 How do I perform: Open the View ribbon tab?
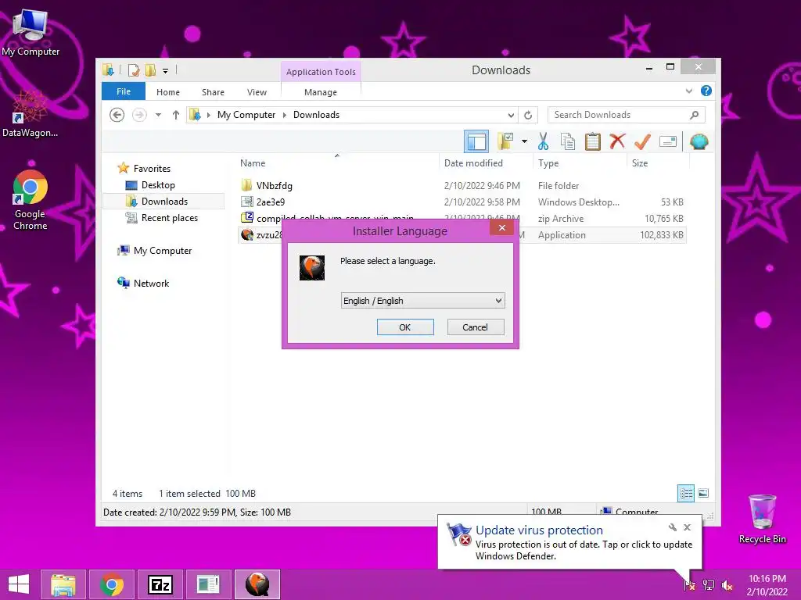257,92
